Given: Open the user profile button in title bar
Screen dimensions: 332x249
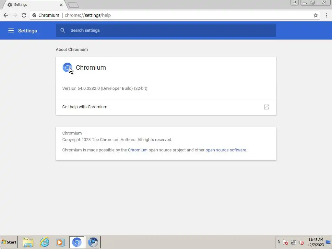Looking at the screenshot, I should [294, 3].
